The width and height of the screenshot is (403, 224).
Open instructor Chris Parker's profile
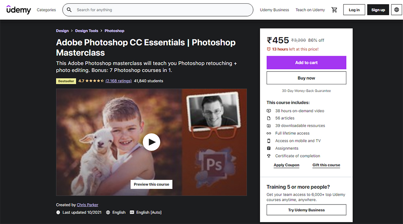pos(88,205)
